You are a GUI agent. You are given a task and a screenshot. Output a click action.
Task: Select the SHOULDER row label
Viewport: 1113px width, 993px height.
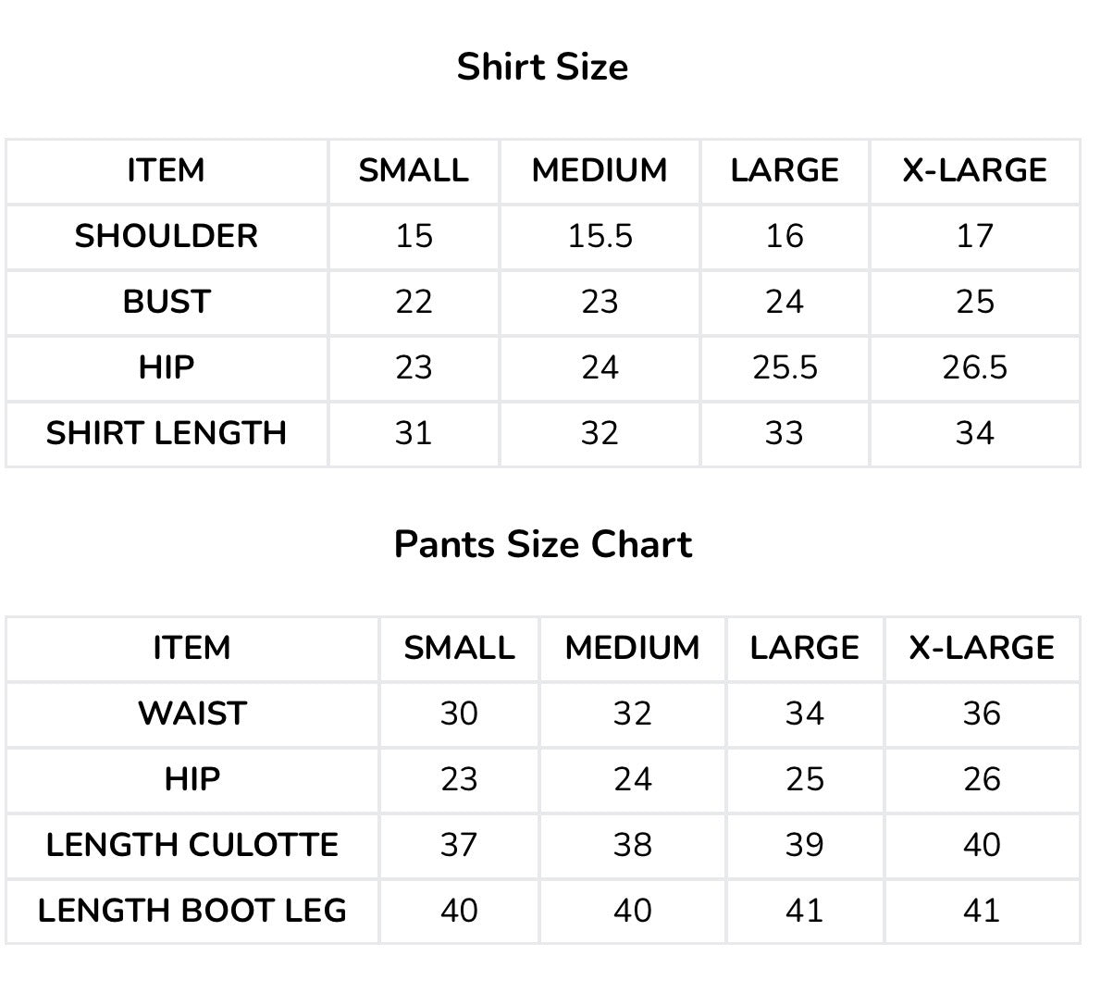click(x=167, y=236)
